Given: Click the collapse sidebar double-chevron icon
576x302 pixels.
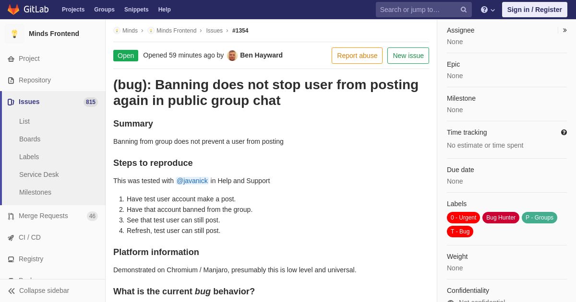Looking at the screenshot, I should click(x=12, y=291).
